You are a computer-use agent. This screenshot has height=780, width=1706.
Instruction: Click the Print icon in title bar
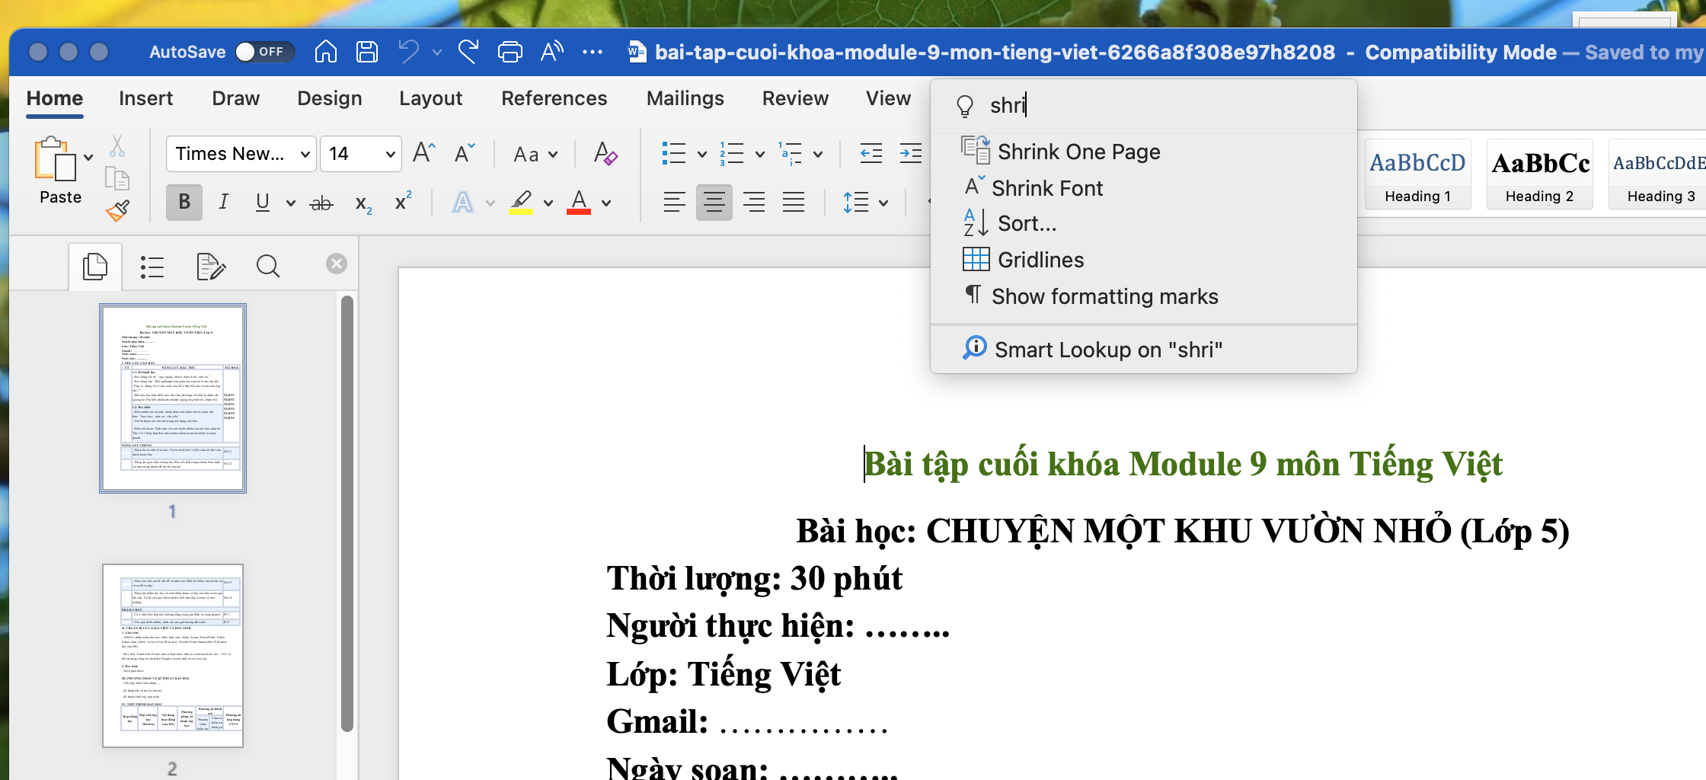[510, 52]
